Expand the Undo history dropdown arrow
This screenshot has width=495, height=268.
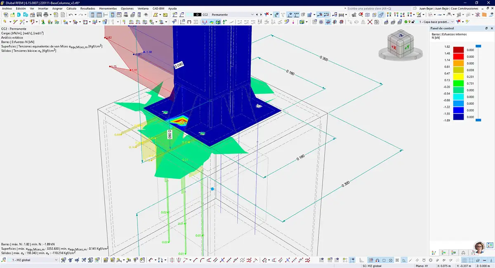75,15
